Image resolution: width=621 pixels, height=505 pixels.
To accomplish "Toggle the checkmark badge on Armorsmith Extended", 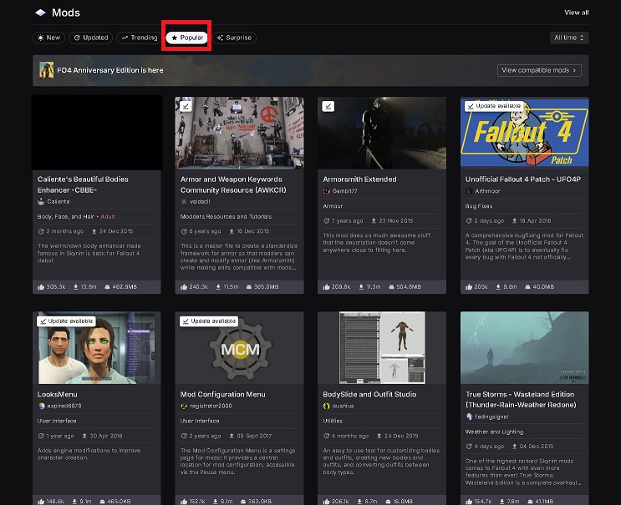I will pyautogui.click(x=328, y=106).
